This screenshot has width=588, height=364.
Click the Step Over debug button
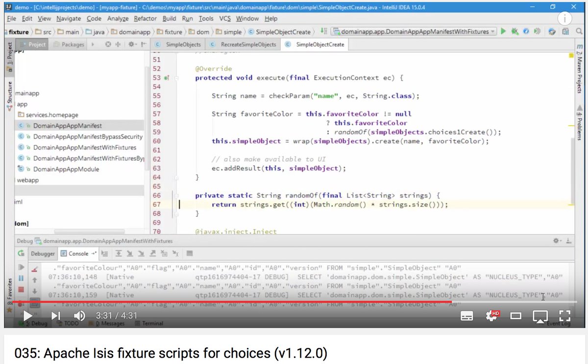pos(119,253)
